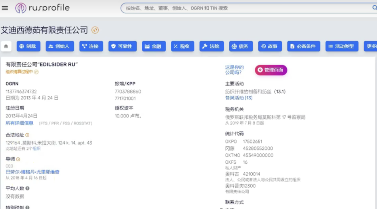Select OGRN number 1137746374732
Viewport: 377px width, 209px height.
pyautogui.click(x=21, y=91)
